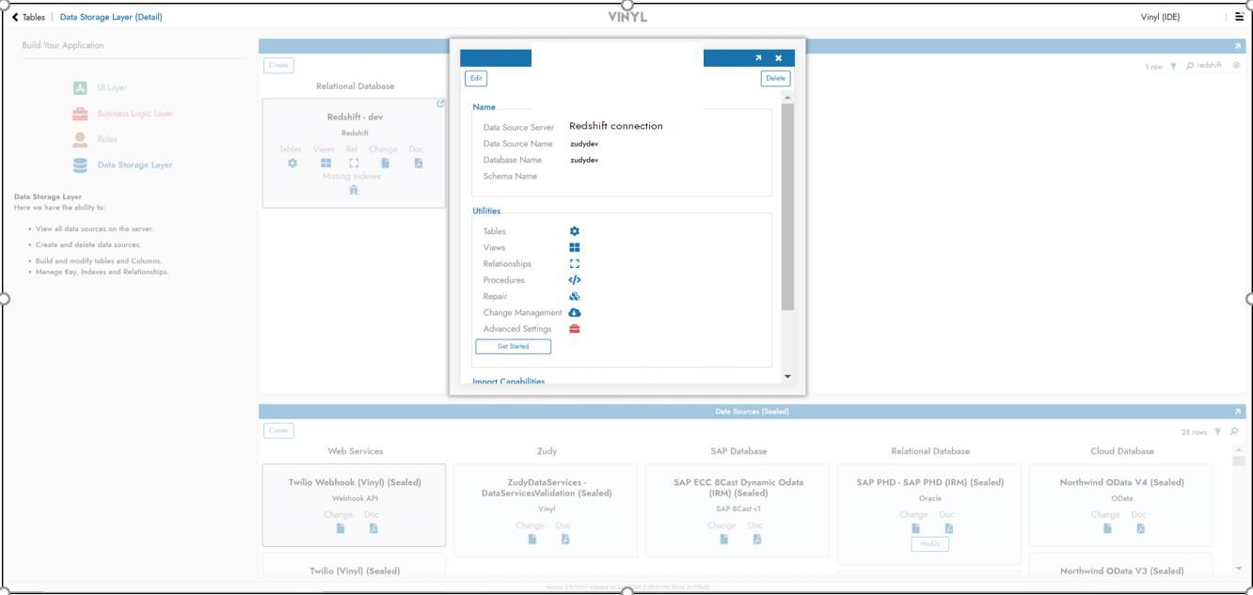The height and width of the screenshot is (595, 1253).
Task: Open filter next to 1 row count
Action: pos(1173,67)
